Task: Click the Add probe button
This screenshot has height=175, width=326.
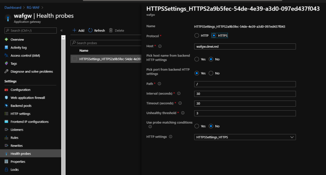Action: click(78, 30)
